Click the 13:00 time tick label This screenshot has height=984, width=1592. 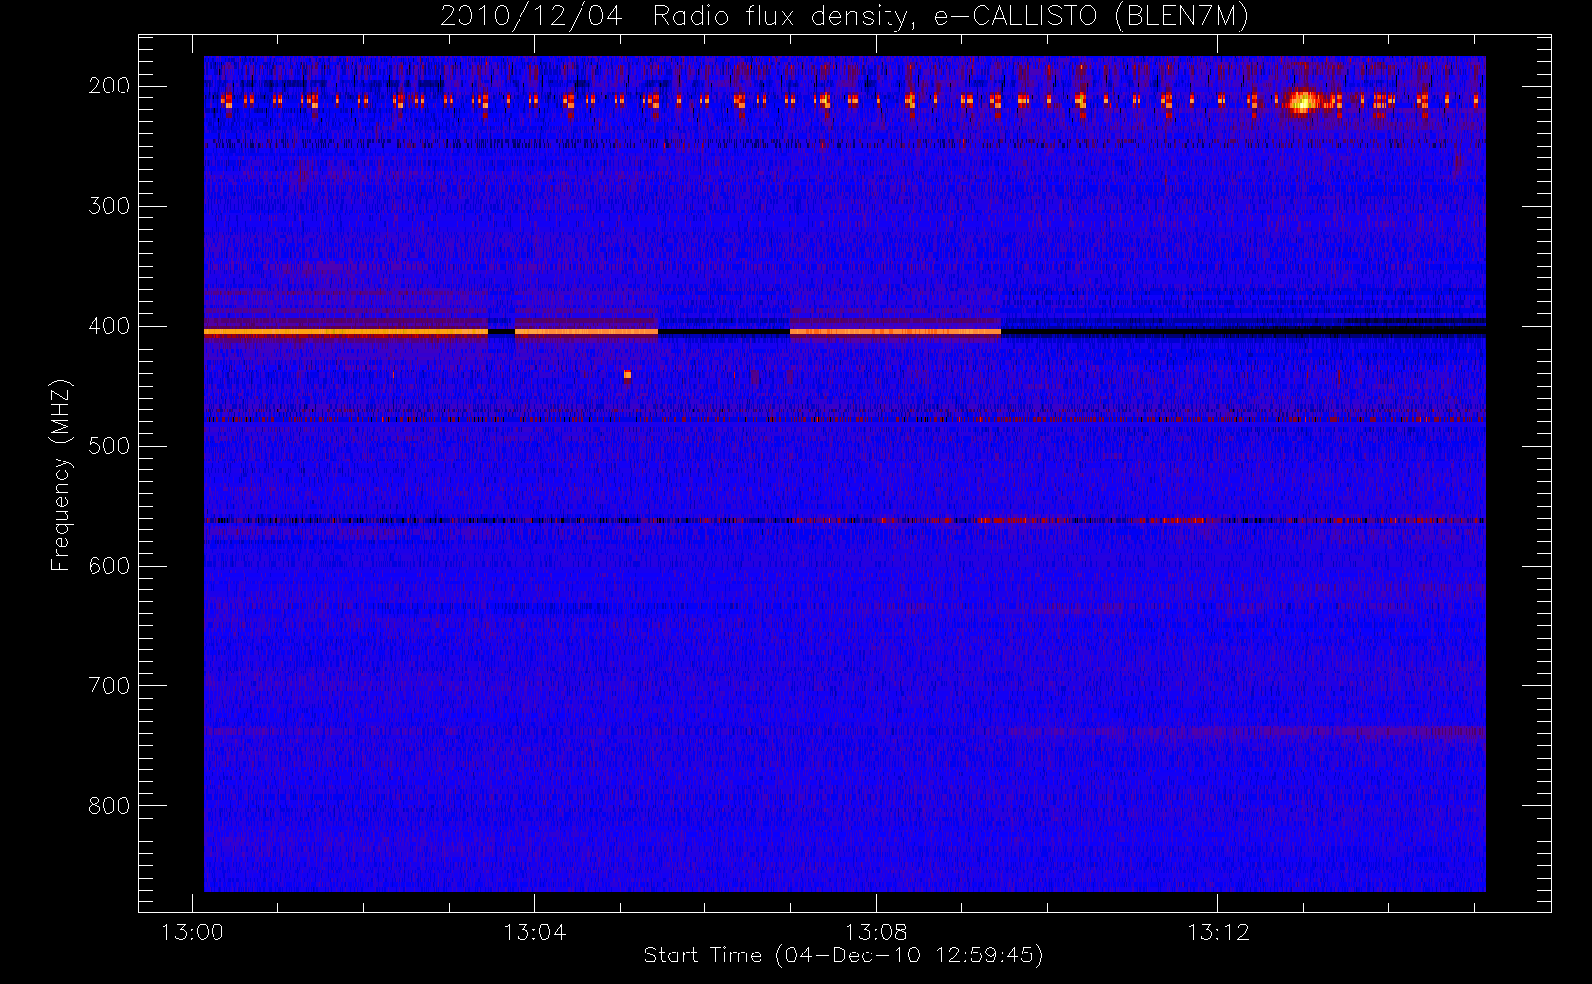pyautogui.click(x=193, y=932)
